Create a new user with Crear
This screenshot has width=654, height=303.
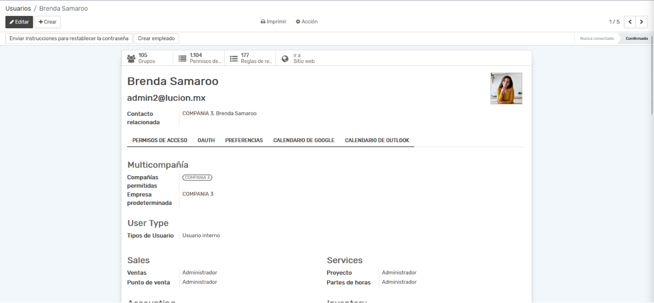pyautogui.click(x=47, y=22)
